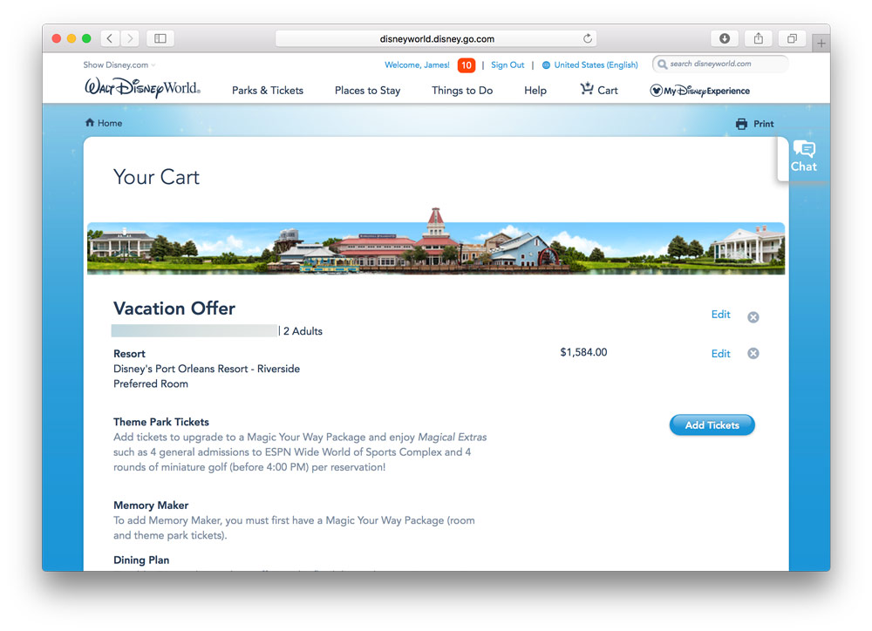This screenshot has height=631, width=872.
Task: Open Safari downloads list
Action: tap(724, 38)
